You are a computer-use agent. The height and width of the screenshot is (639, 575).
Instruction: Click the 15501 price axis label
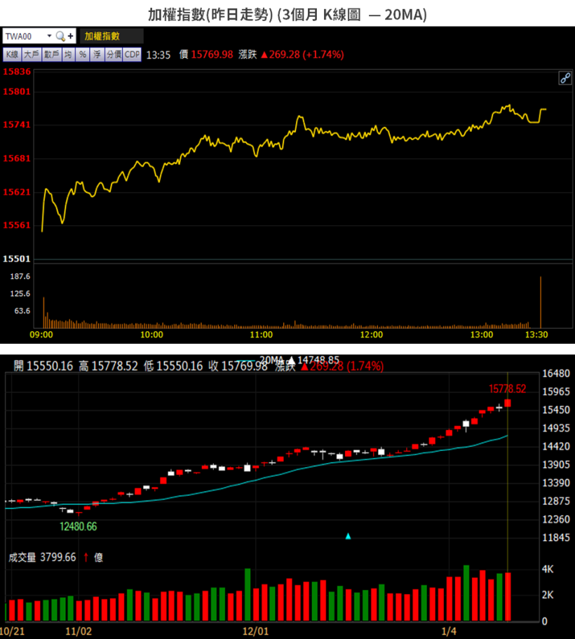(x=17, y=259)
